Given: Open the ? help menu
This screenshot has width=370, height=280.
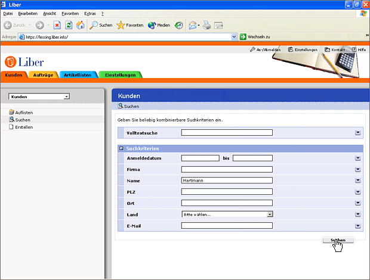Looking at the screenshot, I should click(x=103, y=14).
